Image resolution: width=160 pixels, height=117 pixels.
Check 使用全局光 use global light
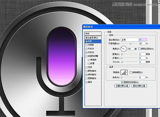click(139, 49)
